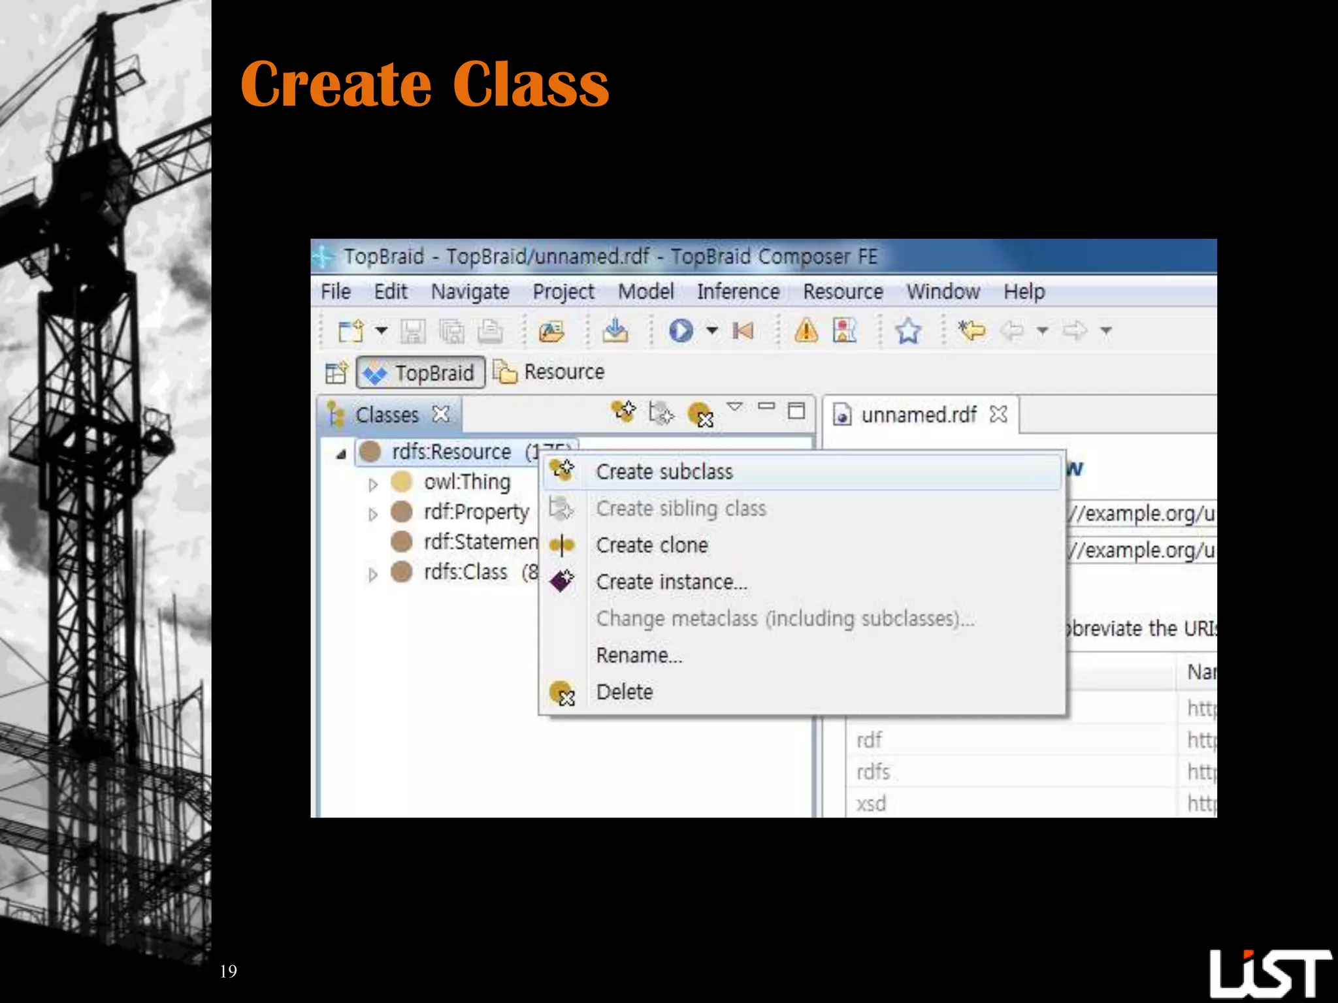
Task: Open the Model menu
Action: pyautogui.click(x=645, y=291)
